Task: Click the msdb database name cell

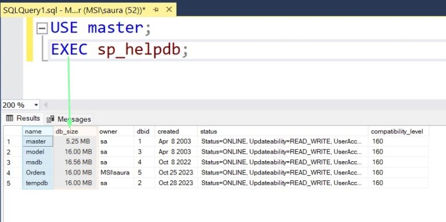Action: [x=38, y=162]
